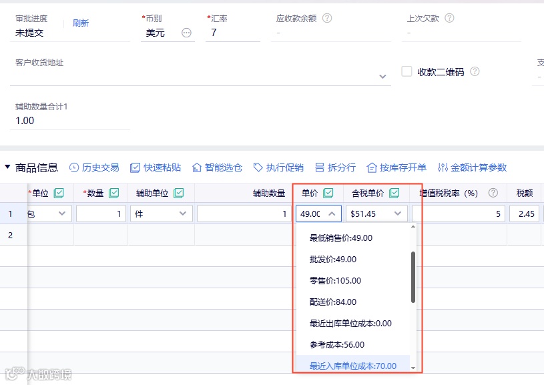This screenshot has height=385, width=544.
Task: Toggle batch-fill icon in 单价 column header
Action: tap(328, 193)
